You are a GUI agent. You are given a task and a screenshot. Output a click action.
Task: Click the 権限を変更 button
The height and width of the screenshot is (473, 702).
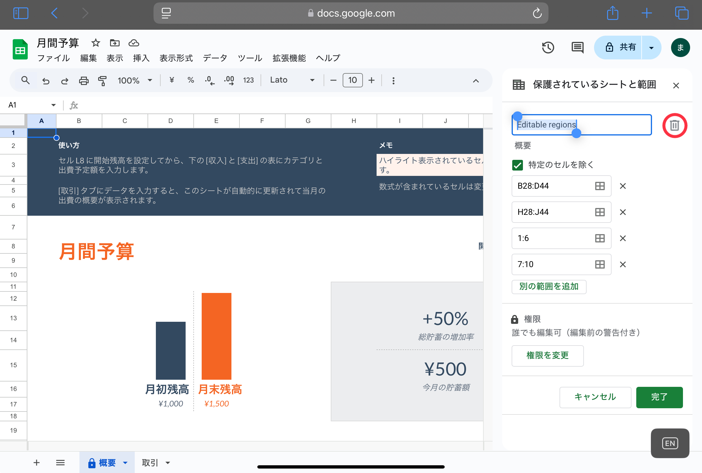click(547, 356)
